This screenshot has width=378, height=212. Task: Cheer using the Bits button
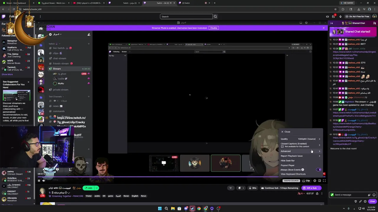click(252, 188)
